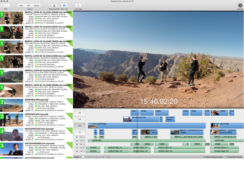The image size is (244, 172).
Task: Mute audio track A1
Action: tap(81, 137)
